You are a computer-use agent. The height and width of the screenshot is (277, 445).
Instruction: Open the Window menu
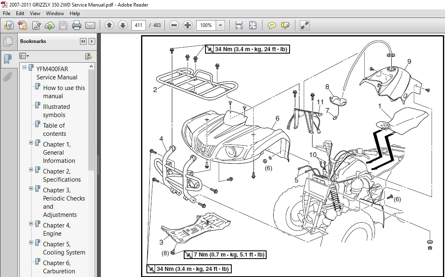pyautogui.click(x=55, y=14)
